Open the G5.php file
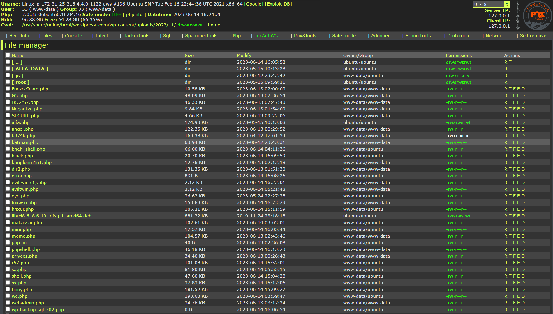Viewport: 553px width, 314px height. (20, 96)
